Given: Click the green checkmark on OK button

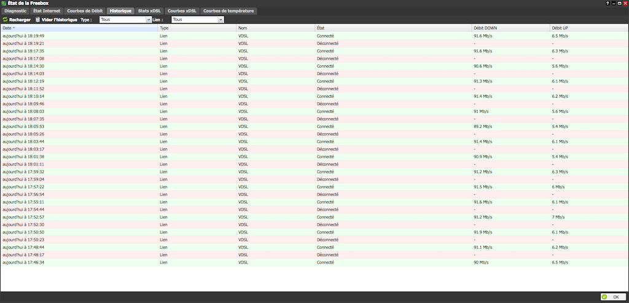Looking at the screenshot, I should (604, 297).
